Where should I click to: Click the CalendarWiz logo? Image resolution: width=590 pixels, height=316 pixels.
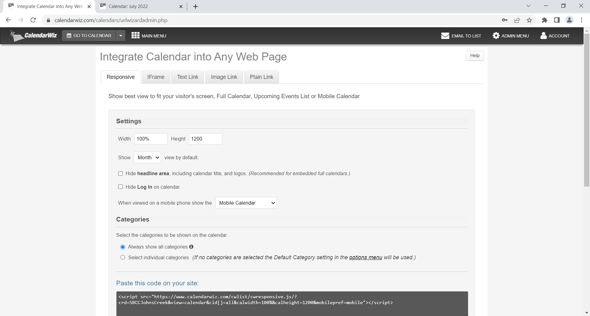pyautogui.click(x=34, y=36)
